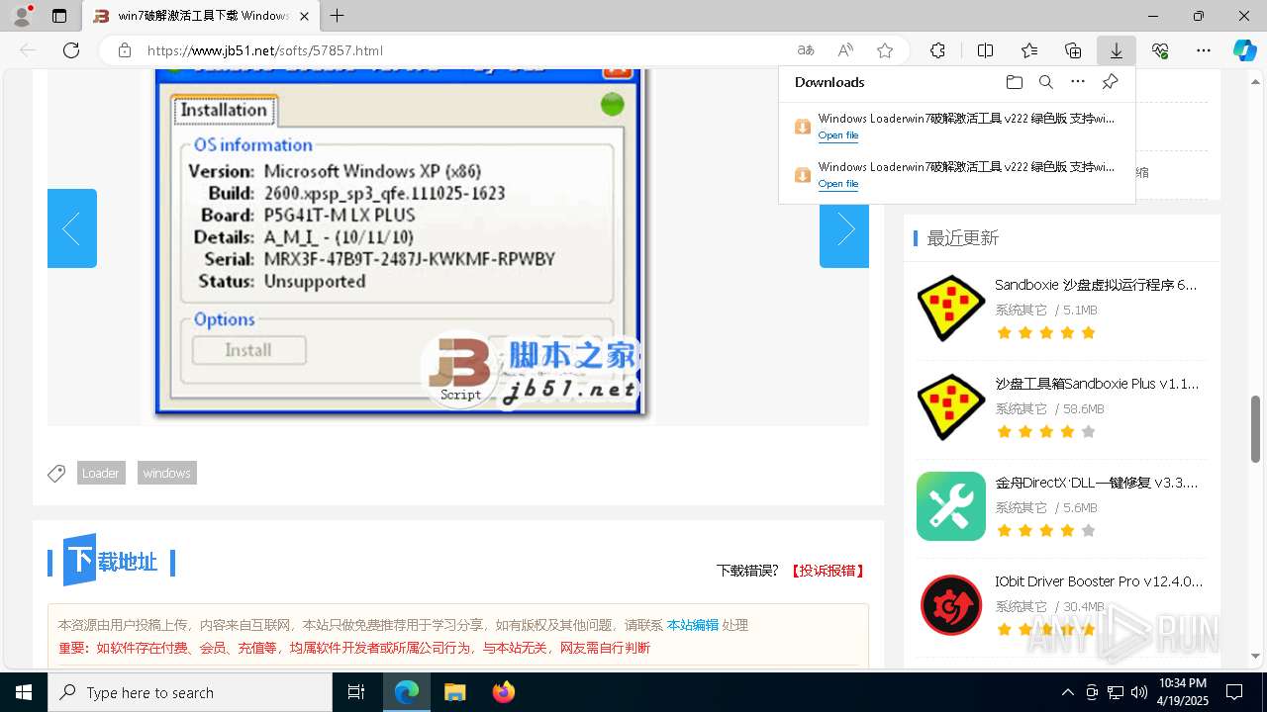Open Task View on taskbar
The height and width of the screenshot is (712, 1267).
356,692
